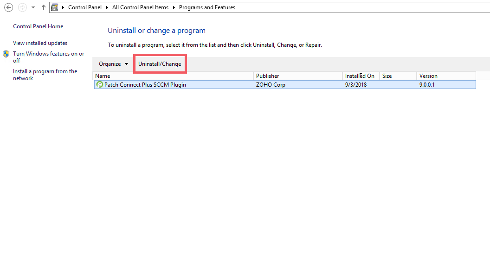
Task: Open Control Panel Home link
Action: 38,26
